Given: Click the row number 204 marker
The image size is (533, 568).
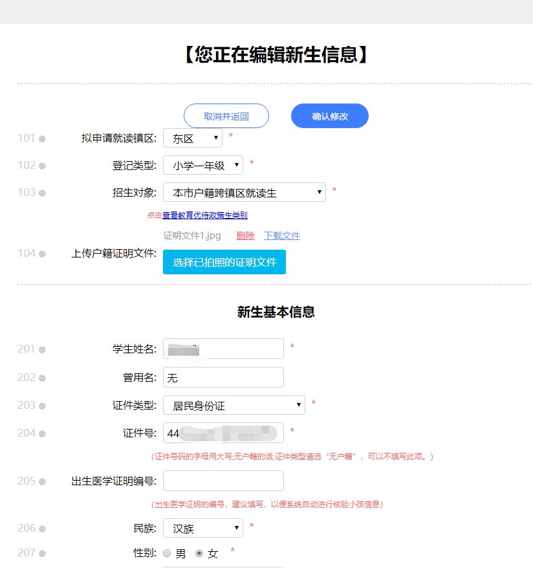Looking at the screenshot, I should tap(32, 433).
